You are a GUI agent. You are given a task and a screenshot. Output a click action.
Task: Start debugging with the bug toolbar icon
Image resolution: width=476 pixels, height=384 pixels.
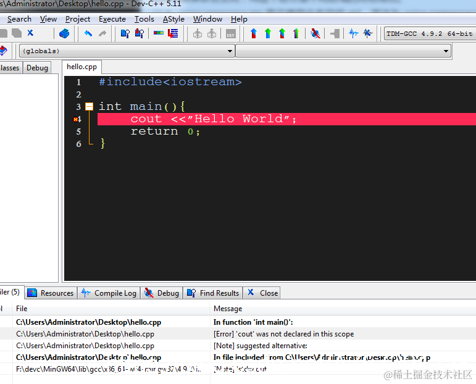pyautogui.click(x=315, y=33)
